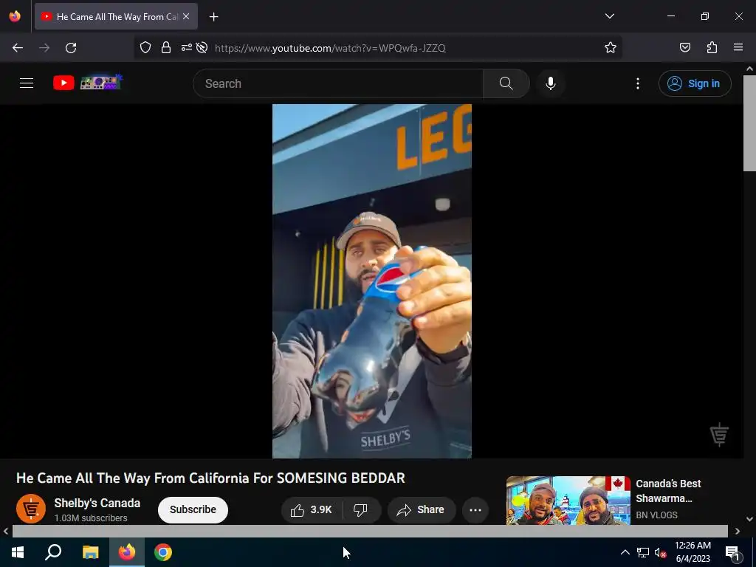Click the 1.03M subscribers text
Viewport: 756px width, 567px height.
(x=91, y=518)
